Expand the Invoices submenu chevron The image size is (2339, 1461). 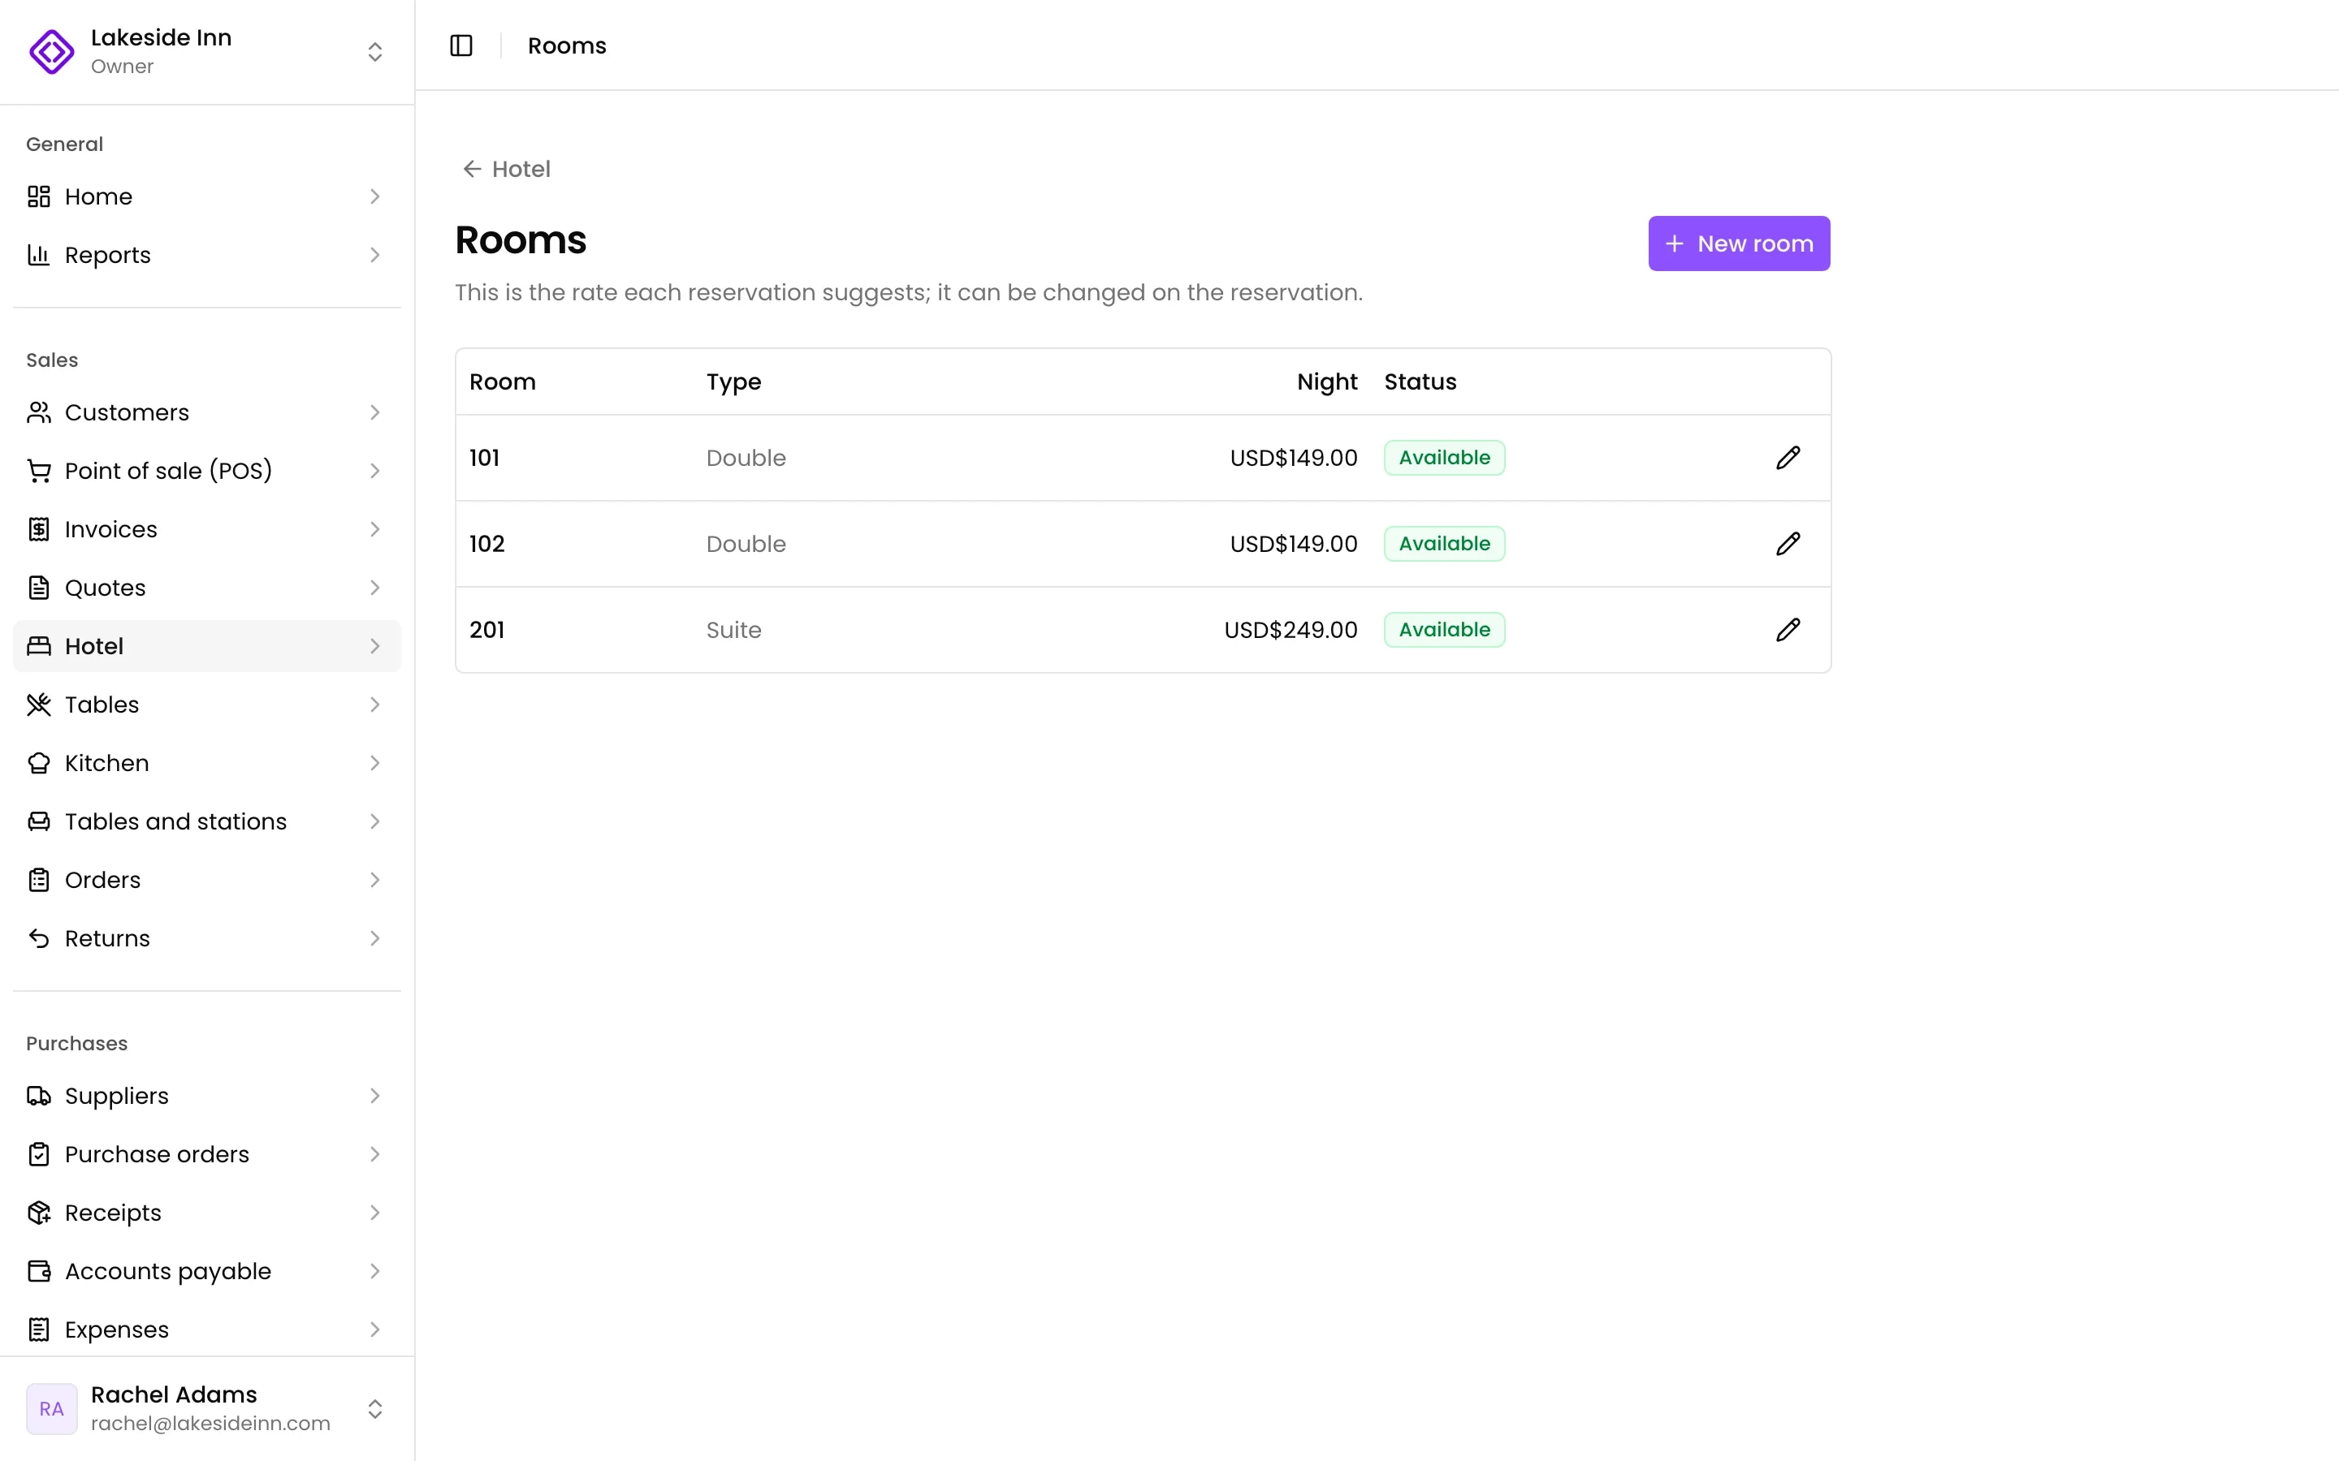[375, 529]
